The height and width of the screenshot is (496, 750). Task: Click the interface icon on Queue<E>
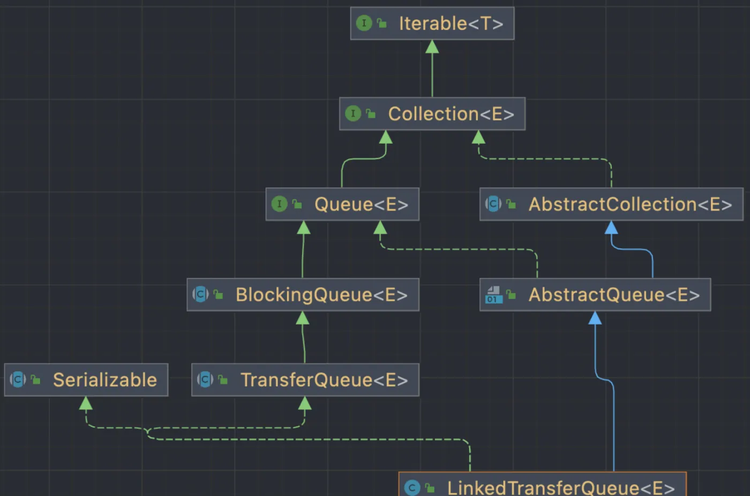pyautogui.click(x=279, y=204)
